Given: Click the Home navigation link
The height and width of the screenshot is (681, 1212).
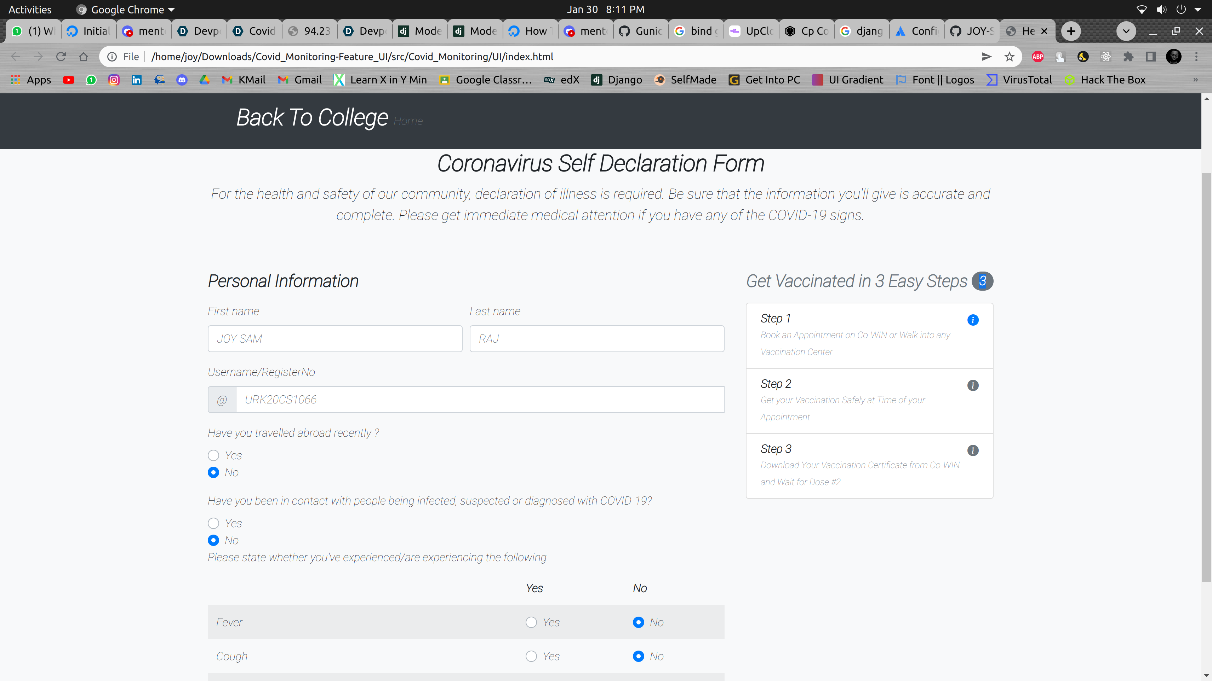Looking at the screenshot, I should [x=408, y=121].
